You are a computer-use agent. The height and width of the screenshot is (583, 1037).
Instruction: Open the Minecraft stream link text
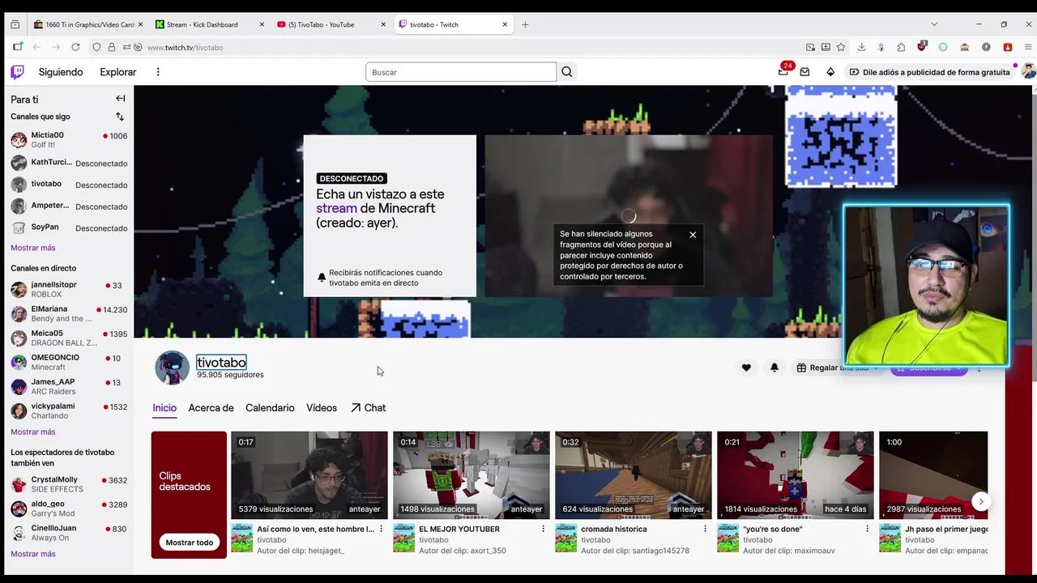[336, 208]
